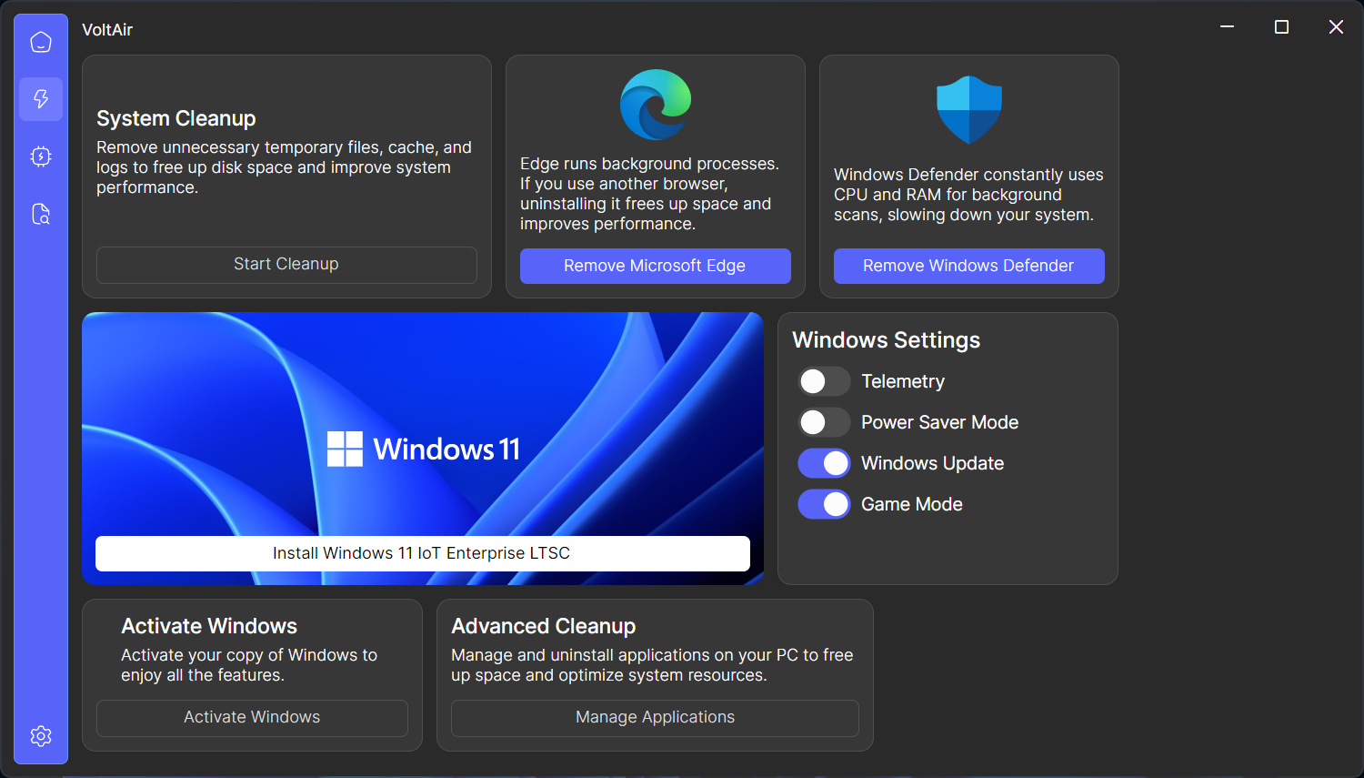
Task: Disable the Windows Update toggle
Action: click(824, 463)
